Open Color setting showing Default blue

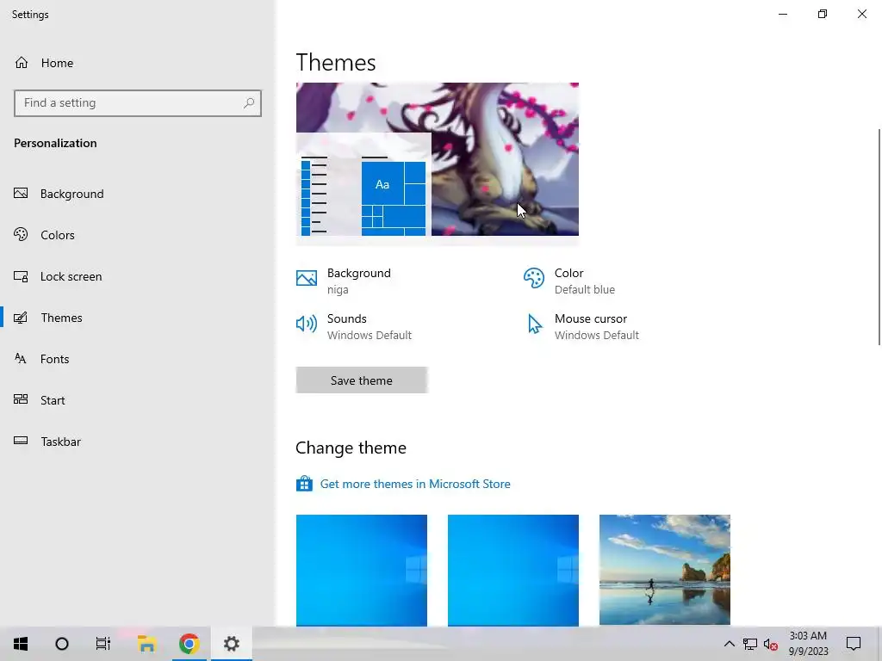click(568, 281)
